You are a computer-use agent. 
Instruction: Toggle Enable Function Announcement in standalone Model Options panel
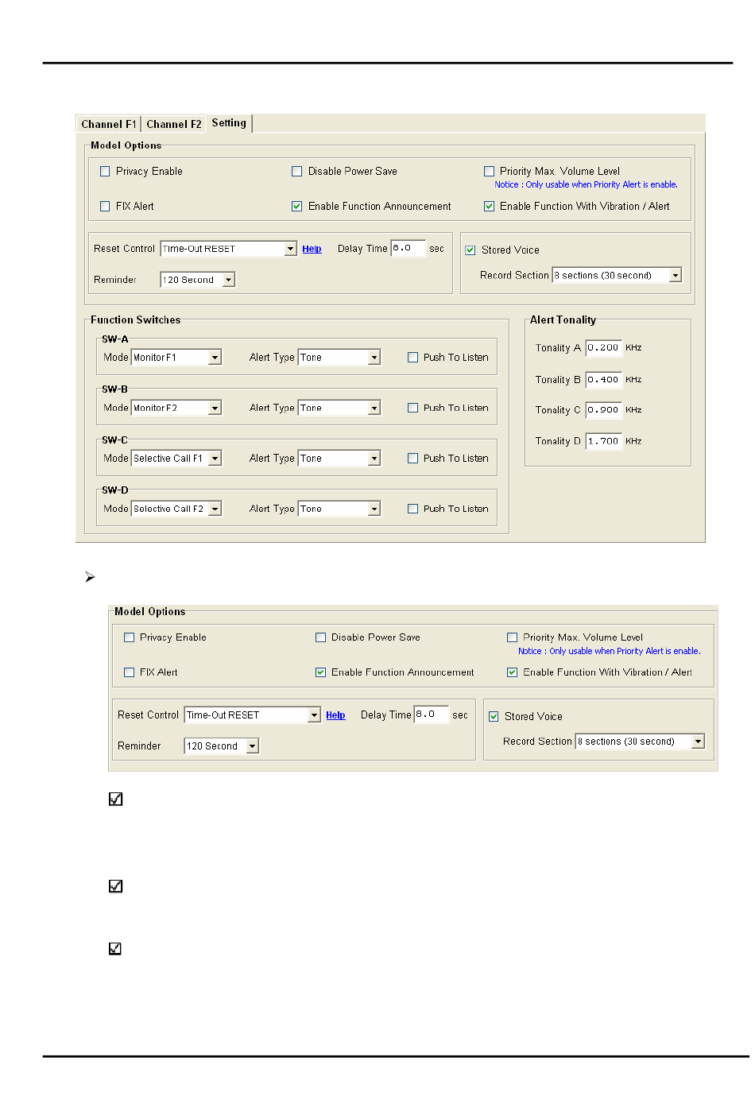point(321,672)
